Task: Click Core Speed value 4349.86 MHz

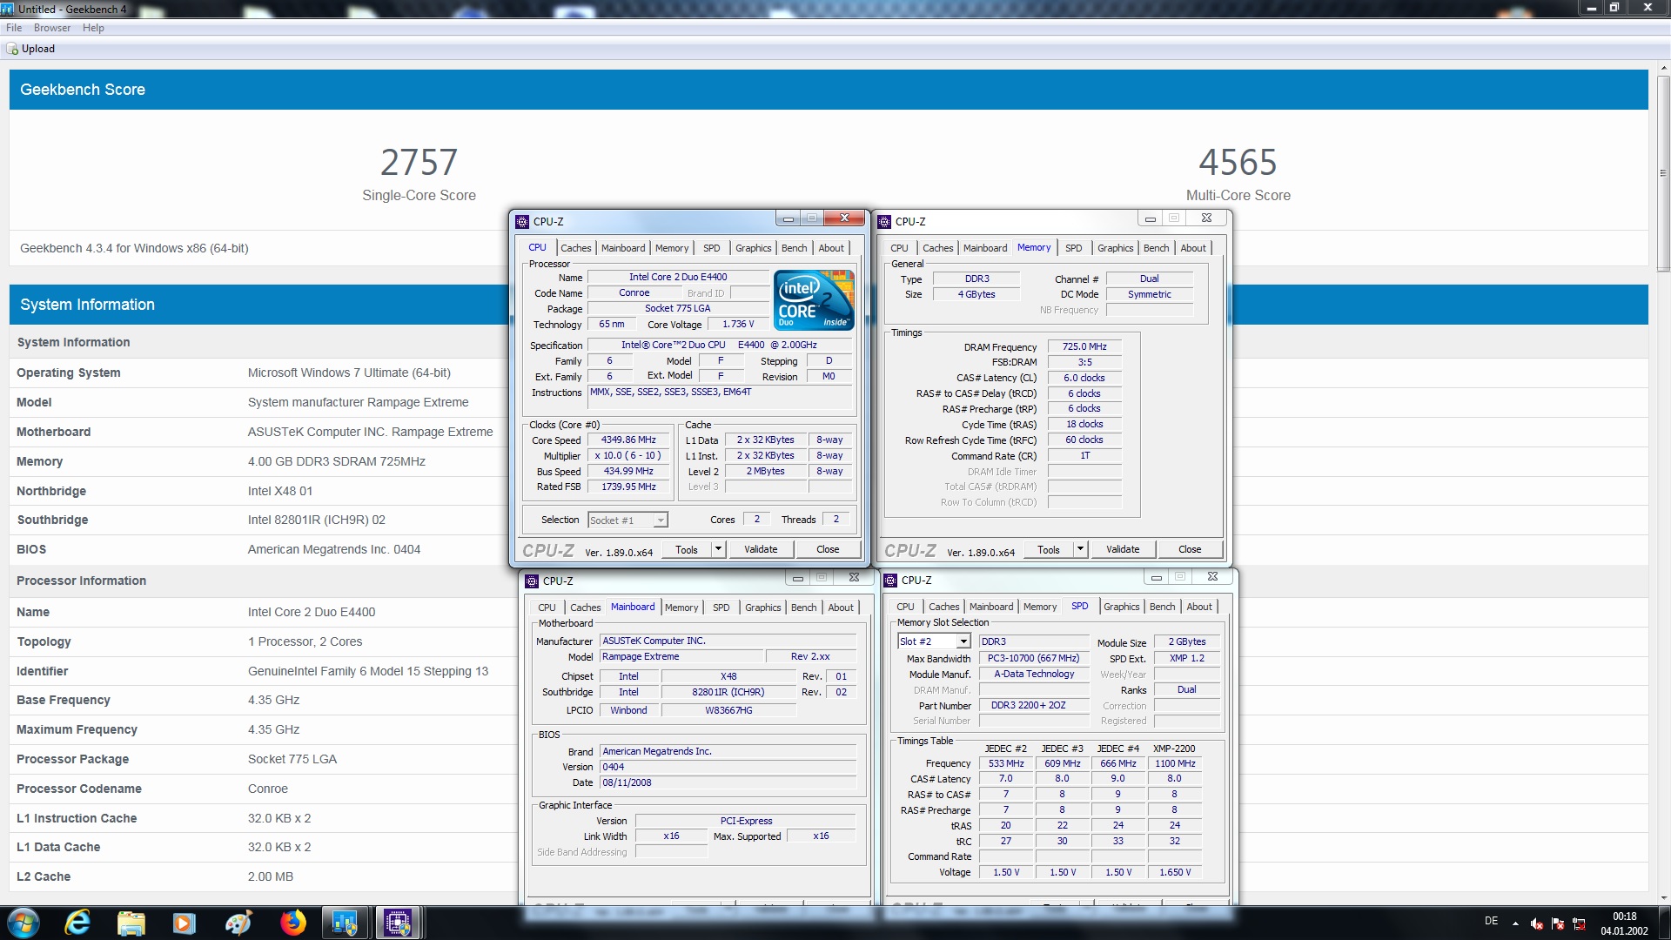Action: [x=628, y=440]
